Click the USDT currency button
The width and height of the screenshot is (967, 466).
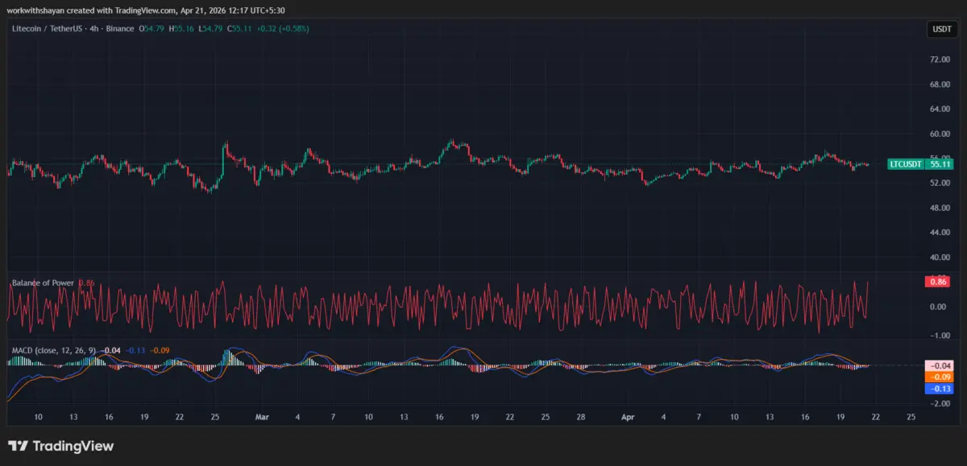tap(941, 29)
